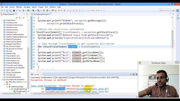Open the Source menu
The image size is (180, 101).
tap(12, 7)
